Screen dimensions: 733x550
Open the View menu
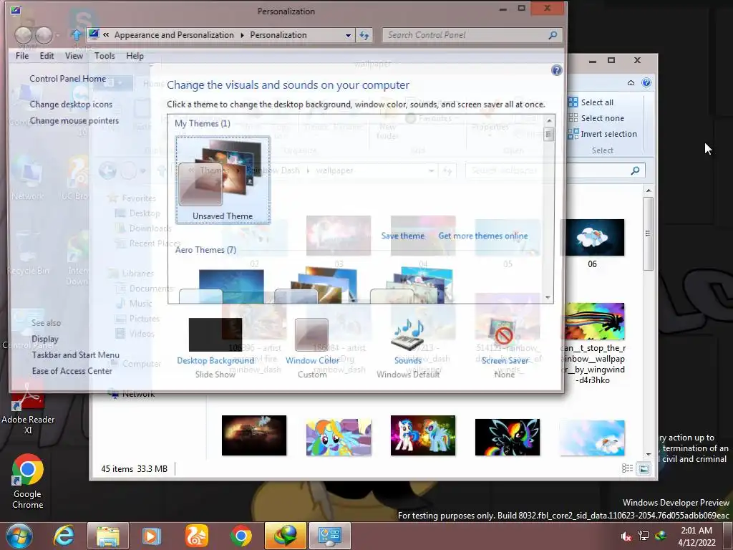[74, 56]
